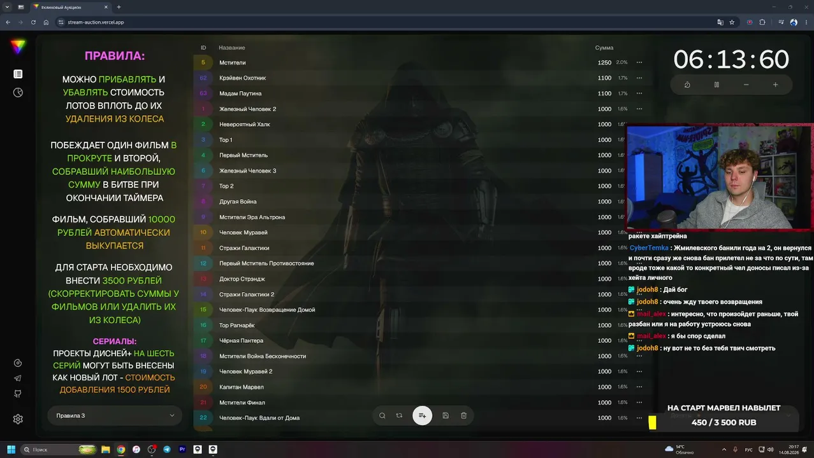Click the streamer webcam overlay
This screenshot has height=458, width=814.
pos(720,176)
